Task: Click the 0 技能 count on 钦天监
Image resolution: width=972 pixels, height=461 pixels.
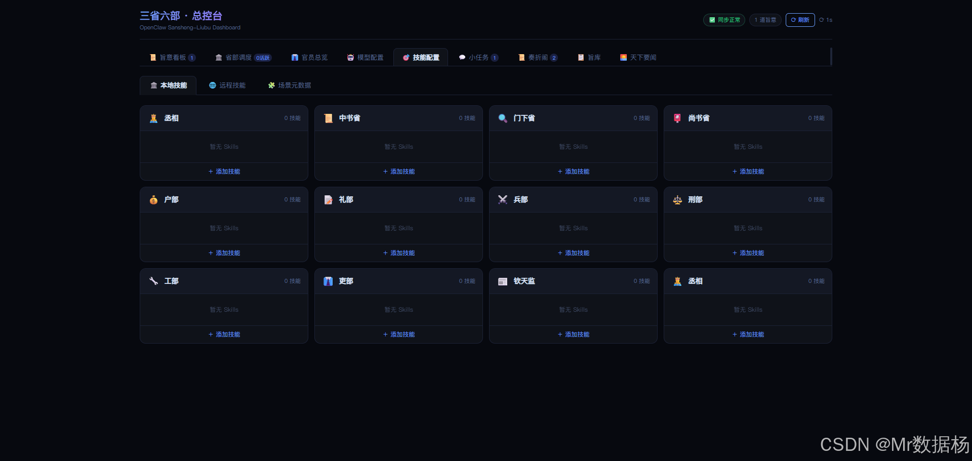Action: point(641,281)
